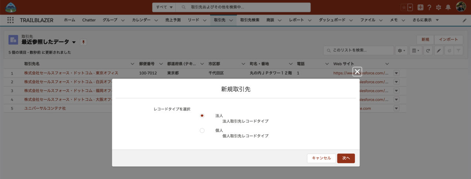
Task: Click the pencil icon to edit navigation bar
Action: click(465, 20)
